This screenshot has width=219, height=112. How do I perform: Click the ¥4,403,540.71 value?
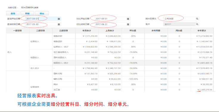tap(205, 74)
